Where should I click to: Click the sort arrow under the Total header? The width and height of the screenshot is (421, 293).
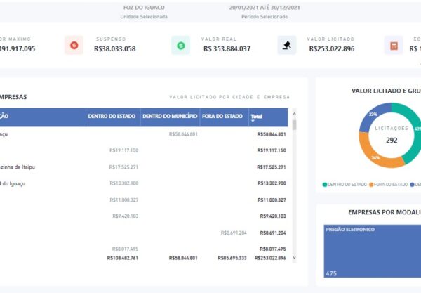(x=253, y=122)
